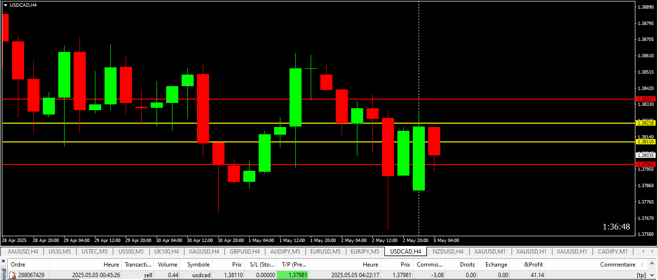The width and height of the screenshot is (658, 280).
Task: Click the open time 2025.05.05 00:45:26
Action: pos(96,275)
